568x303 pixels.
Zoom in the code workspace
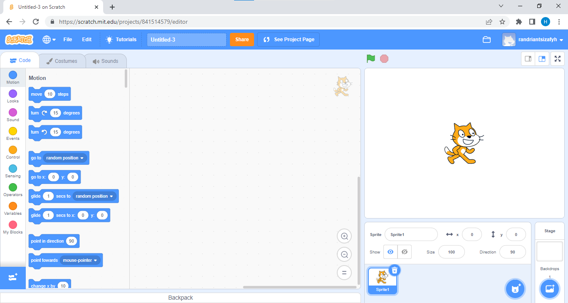click(344, 236)
